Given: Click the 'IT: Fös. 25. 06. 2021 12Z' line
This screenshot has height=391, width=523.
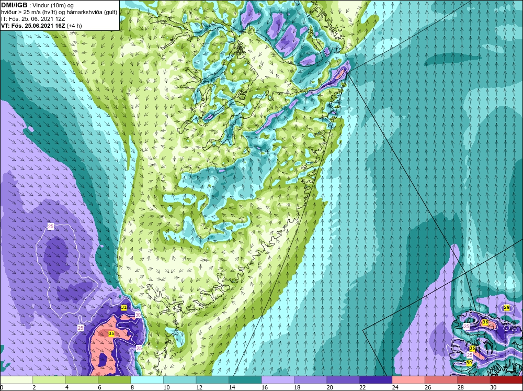Looking at the screenshot, I should tap(33, 19).
